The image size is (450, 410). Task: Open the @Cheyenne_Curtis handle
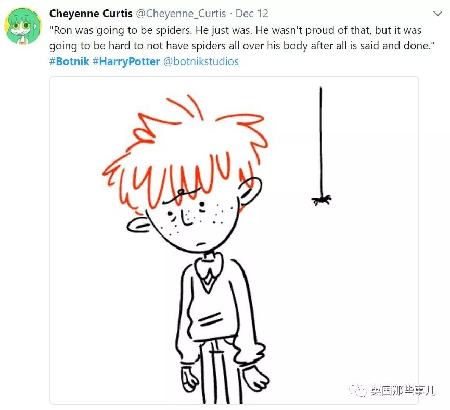tap(181, 14)
